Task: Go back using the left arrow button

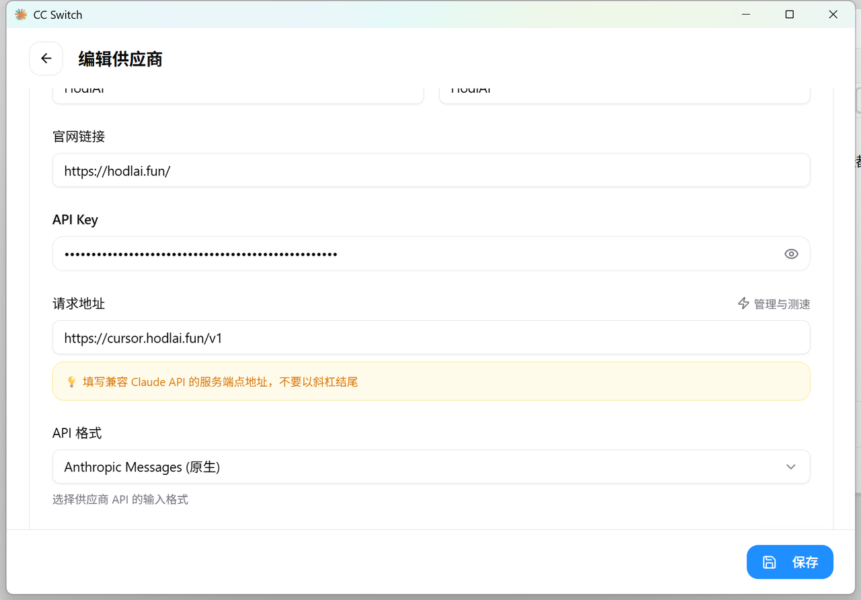Action: pyautogui.click(x=46, y=59)
